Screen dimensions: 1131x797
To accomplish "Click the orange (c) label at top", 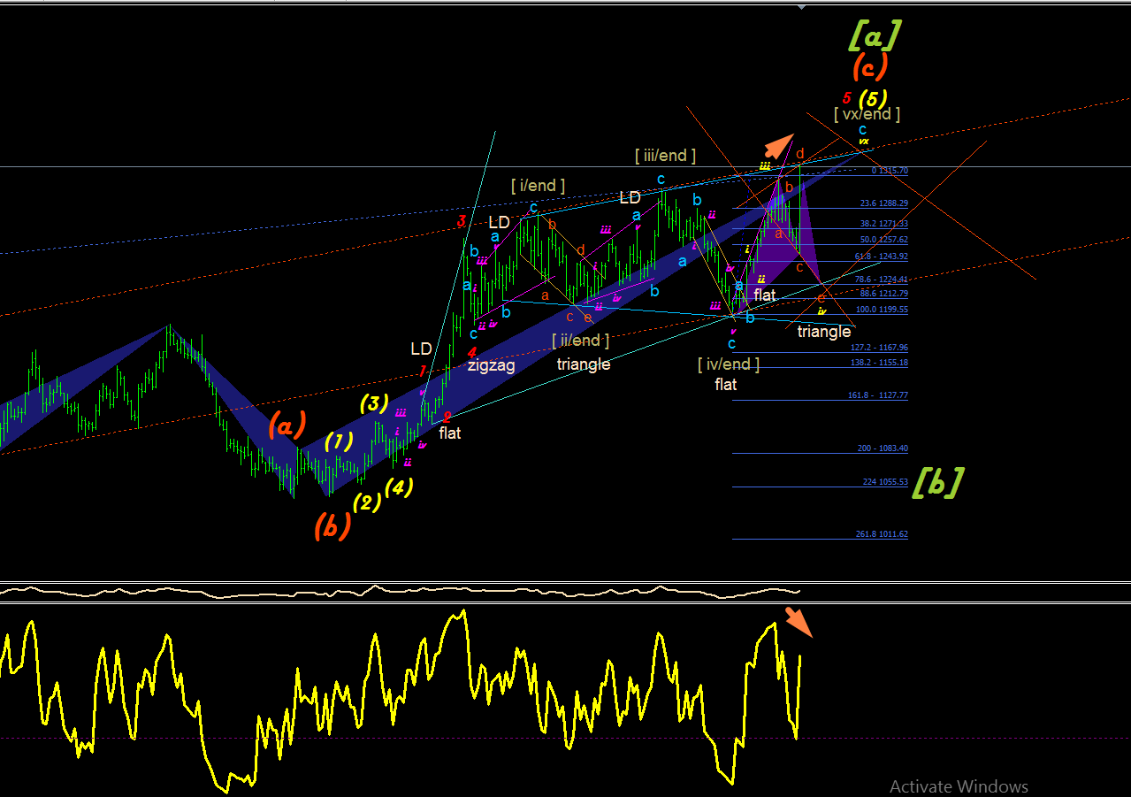I will [870, 66].
